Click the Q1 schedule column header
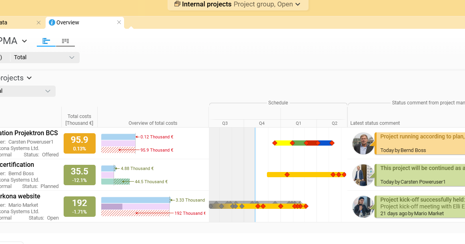Viewport: 465px width, 244px height. [x=299, y=123]
